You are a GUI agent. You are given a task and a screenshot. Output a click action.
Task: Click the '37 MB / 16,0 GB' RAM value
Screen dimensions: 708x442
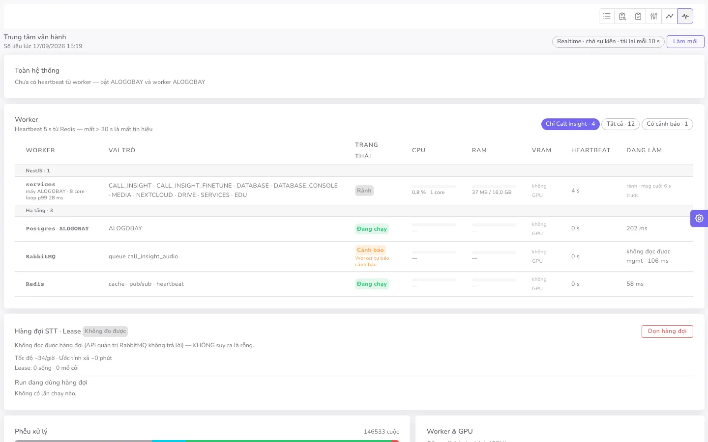tap(492, 192)
